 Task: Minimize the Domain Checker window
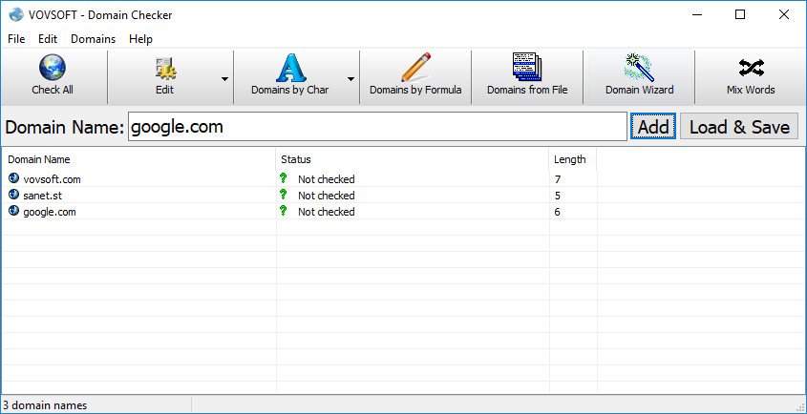tap(696, 15)
